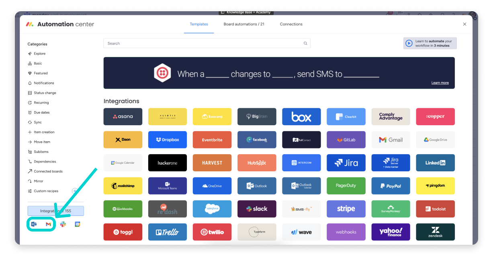Choose the Twilio integration tile
Image resolution: width=493 pixels, height=256 pixels.
tap(212, 232)
